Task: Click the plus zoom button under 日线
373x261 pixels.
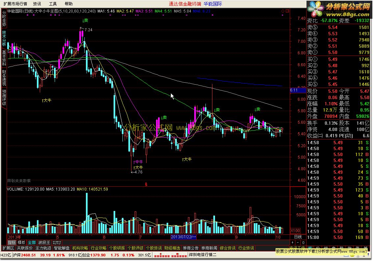Action: [x=293, y=243]
